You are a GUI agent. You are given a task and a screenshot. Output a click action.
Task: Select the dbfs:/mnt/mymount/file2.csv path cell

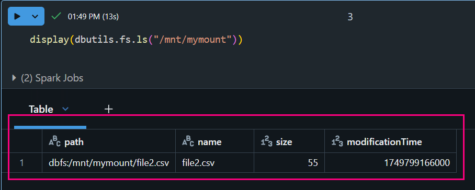point(109,163)
